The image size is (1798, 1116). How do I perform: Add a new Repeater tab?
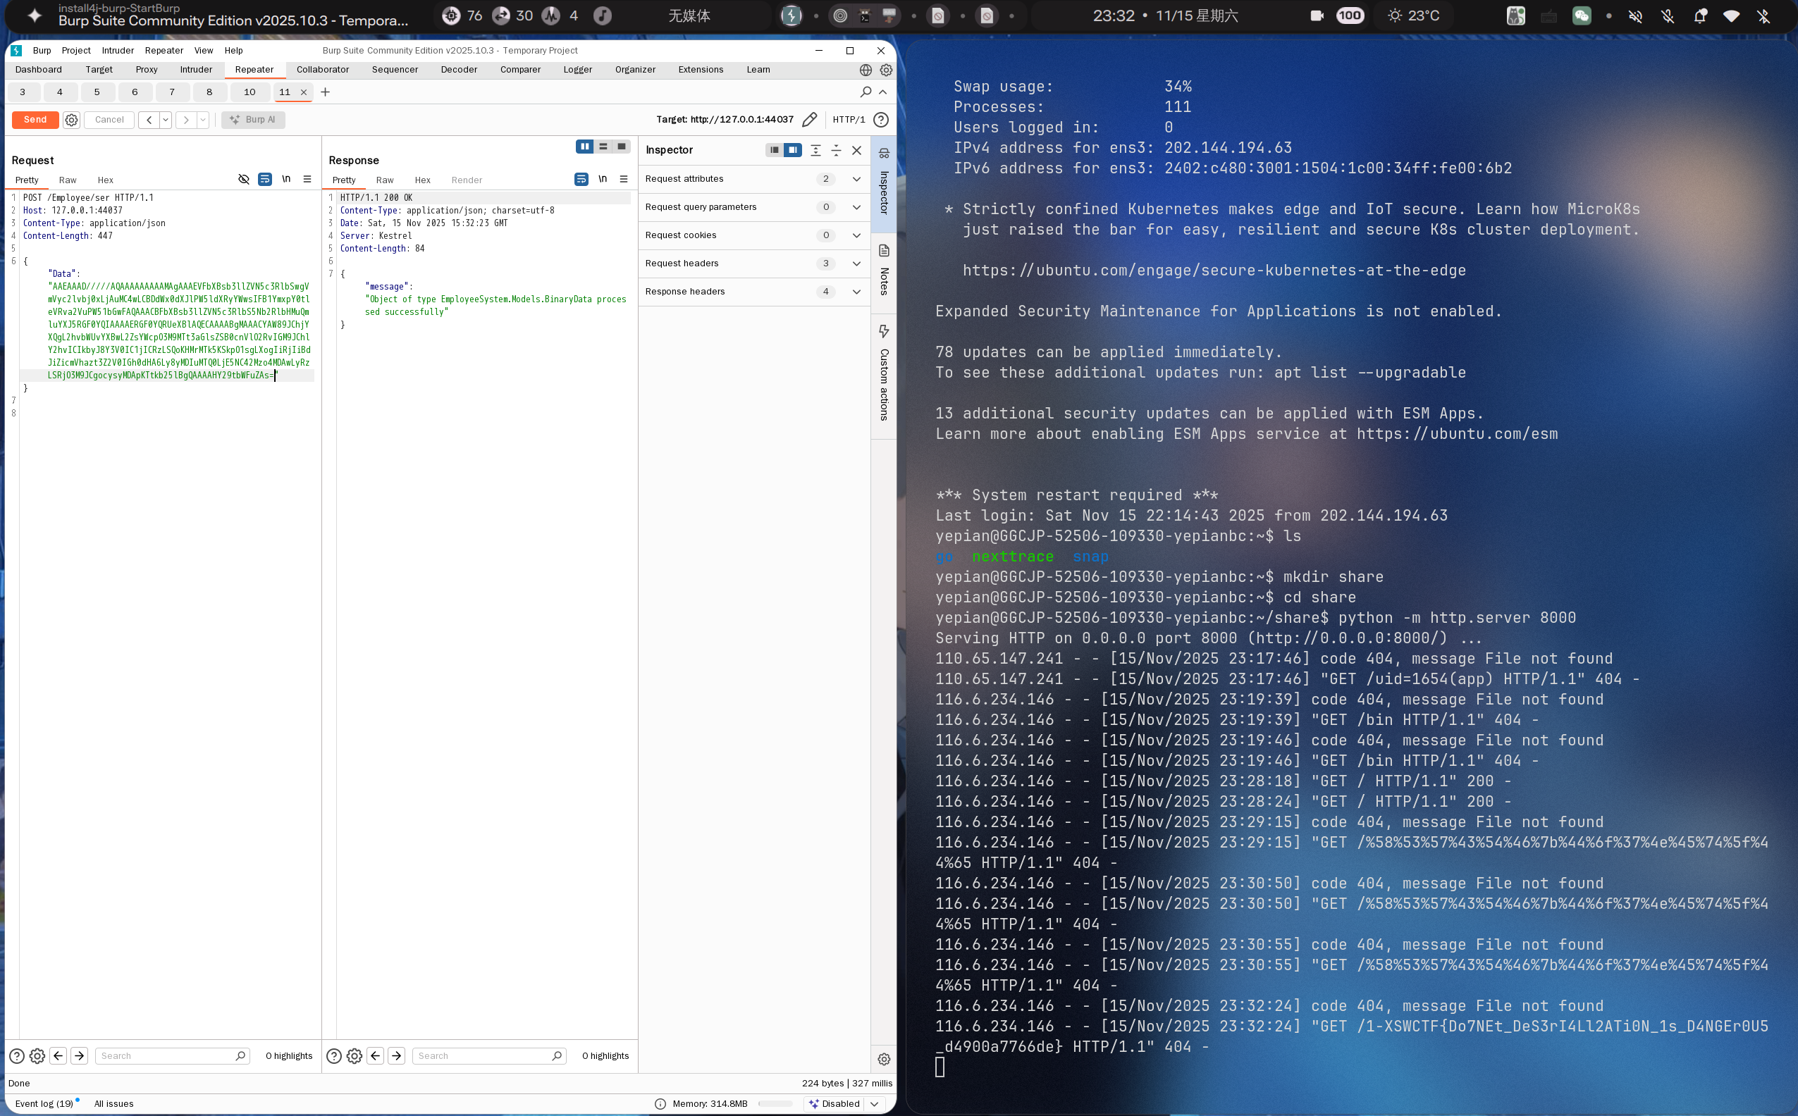point(325,92)
